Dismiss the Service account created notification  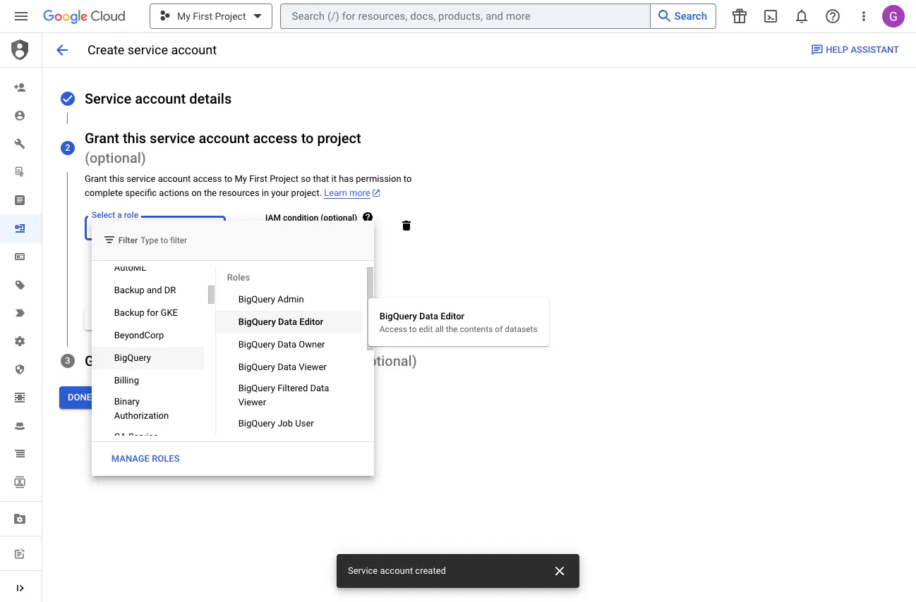559,571
